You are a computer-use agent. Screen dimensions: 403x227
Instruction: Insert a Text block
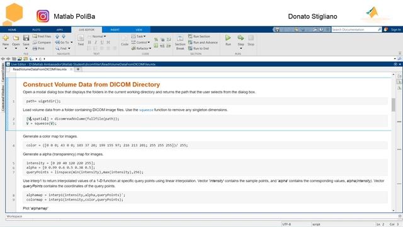(81, 40)
